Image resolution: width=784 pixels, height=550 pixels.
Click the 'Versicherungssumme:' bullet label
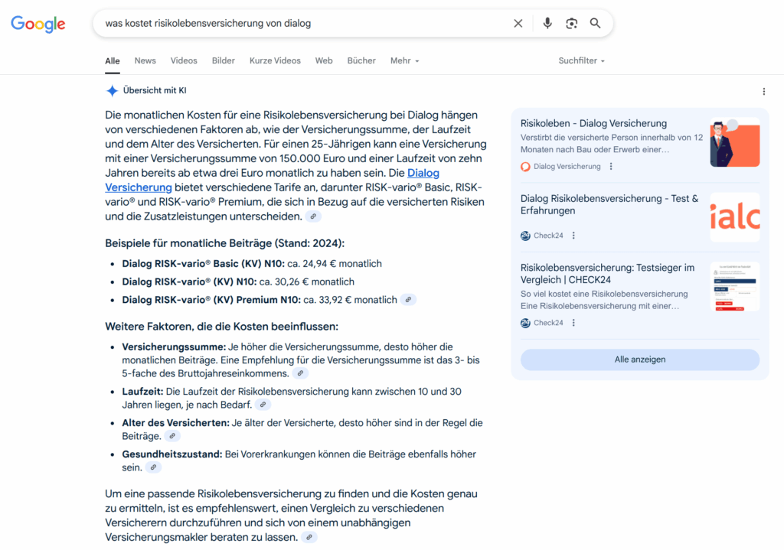[174, 347]
